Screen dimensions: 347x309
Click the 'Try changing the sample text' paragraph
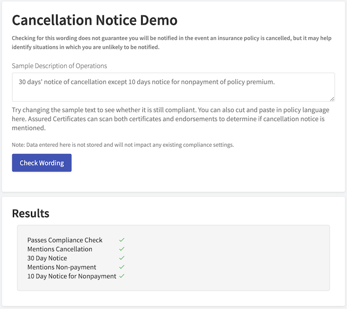pos(171,119)
